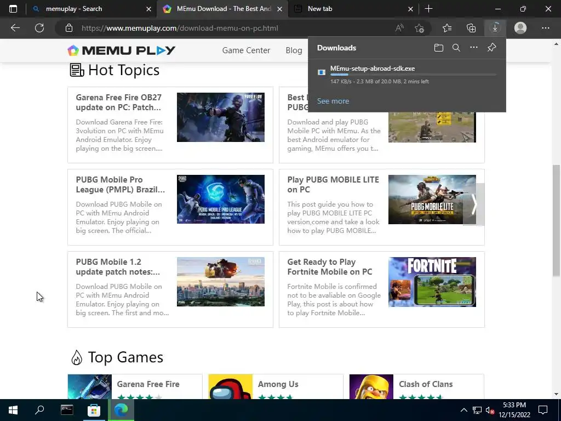Switch to the MEmu Download tab
Viewport: 561px width, 421px height.
coord(222,9)
